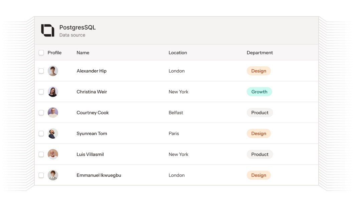Viewport: 353px width, 201px height.
Task: Check the box for Alexander Hip
Action: point(41,71)
